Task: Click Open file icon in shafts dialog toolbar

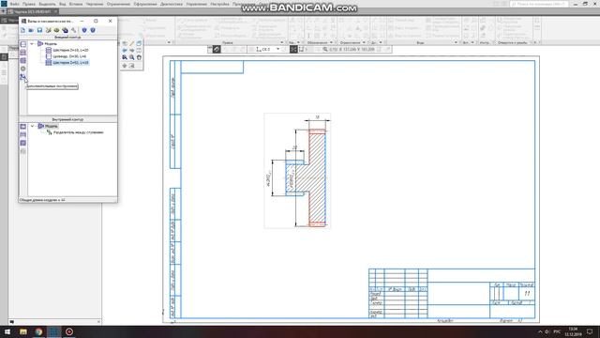Action: tap(31, 30)
